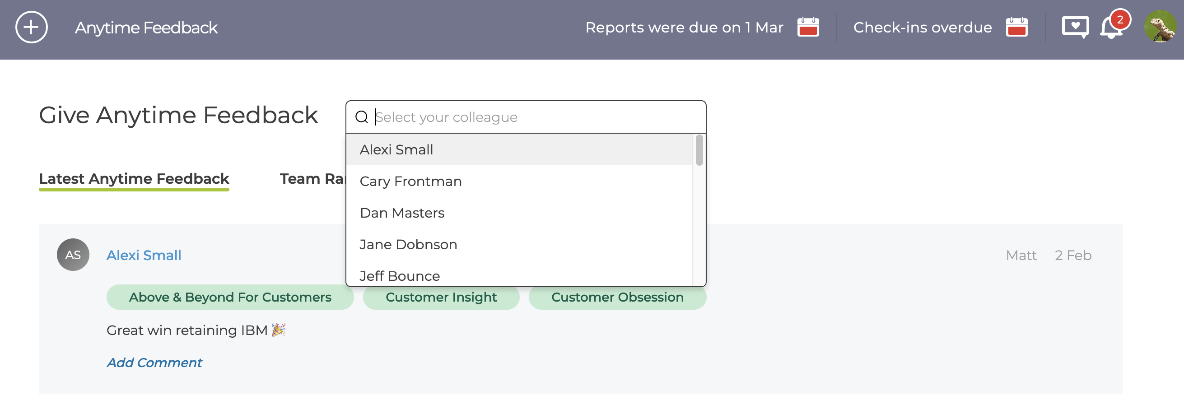Click the dropdown list scrollbar thumb
This screenshot has height=419, width=1184.
tap(699, 150)
